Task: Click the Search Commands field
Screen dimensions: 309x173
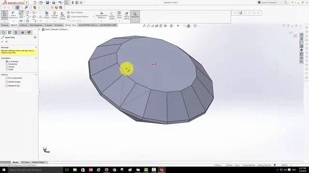Action: (271, 2)
